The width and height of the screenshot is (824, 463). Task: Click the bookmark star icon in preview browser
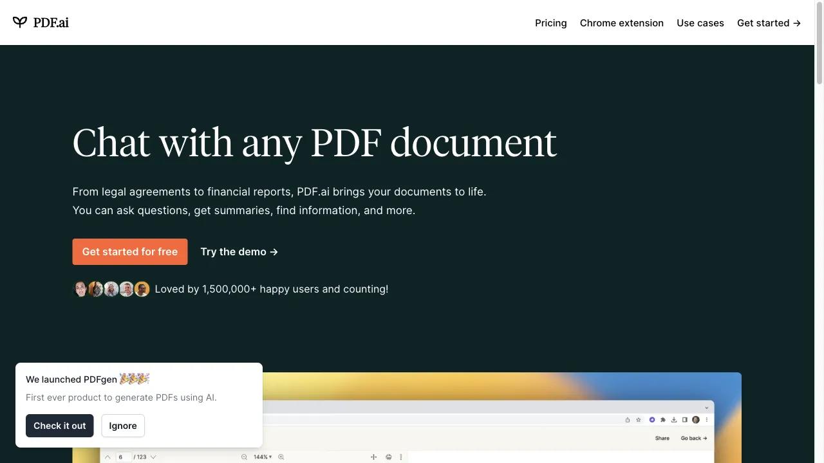(x=639, y=419)
